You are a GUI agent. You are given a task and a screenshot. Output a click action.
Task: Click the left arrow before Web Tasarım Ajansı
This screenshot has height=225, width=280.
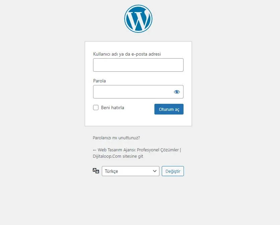[95, 150]
